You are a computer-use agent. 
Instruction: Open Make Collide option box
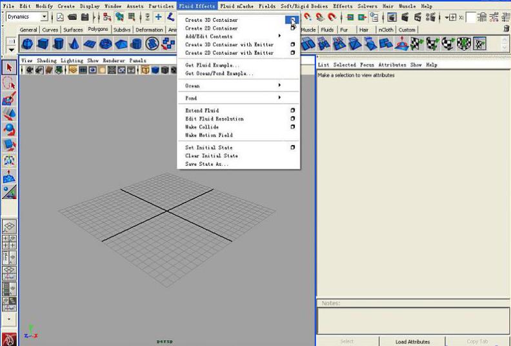point(292,127)
